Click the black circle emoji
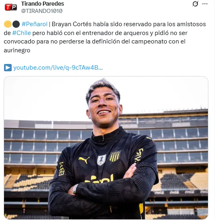This screenshot has width=216, height=221. tap(16, 24)
